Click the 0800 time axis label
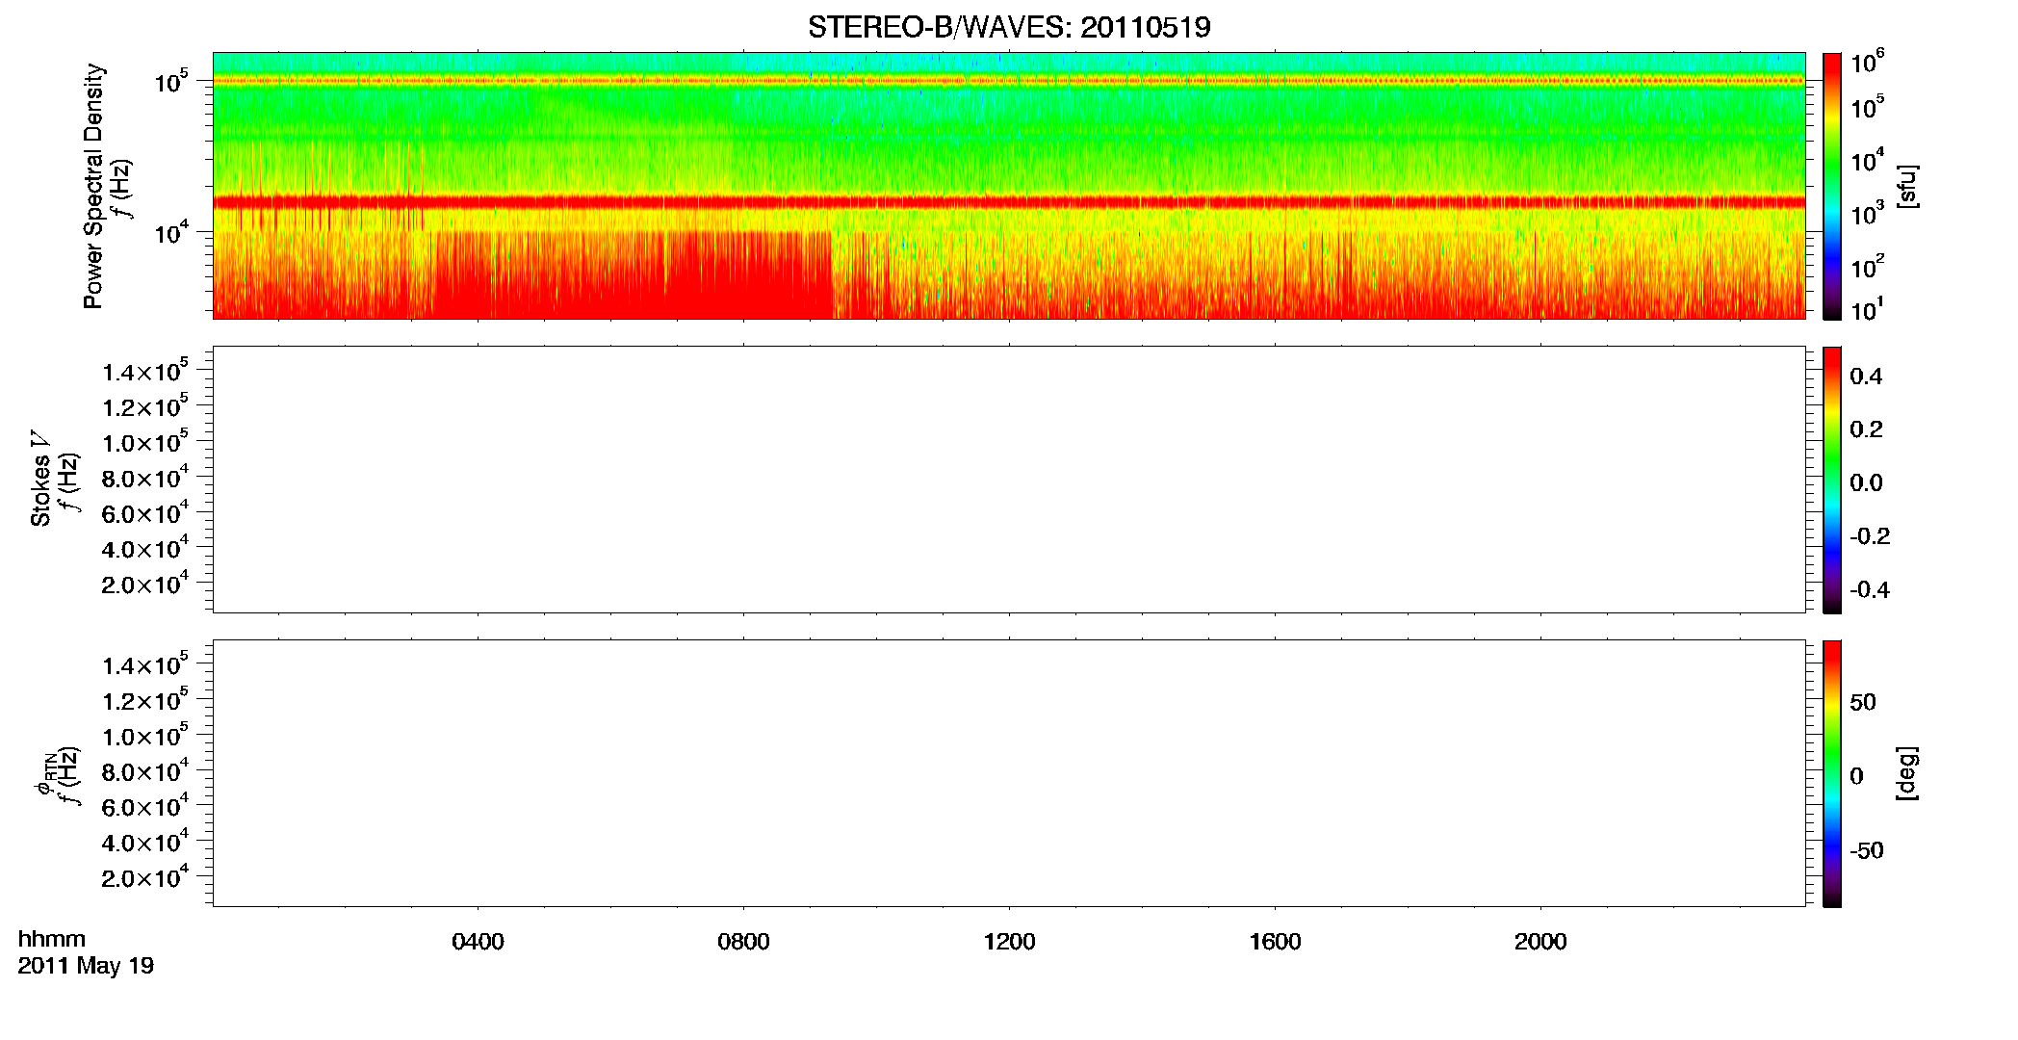 click(743, 942)
